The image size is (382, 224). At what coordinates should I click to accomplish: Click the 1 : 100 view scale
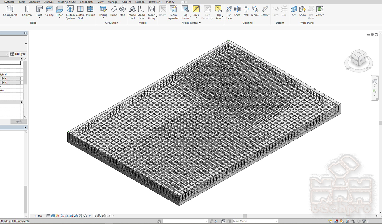(38, 216)
